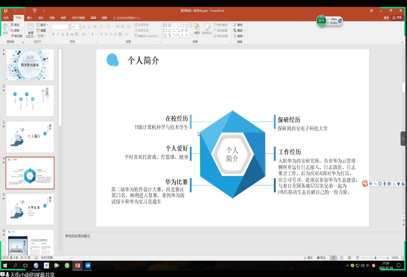The width and height of the screenshot is (407, 277).
Task: Click the PowerPoint icon in the Windows taskbar
Action: 78,266
